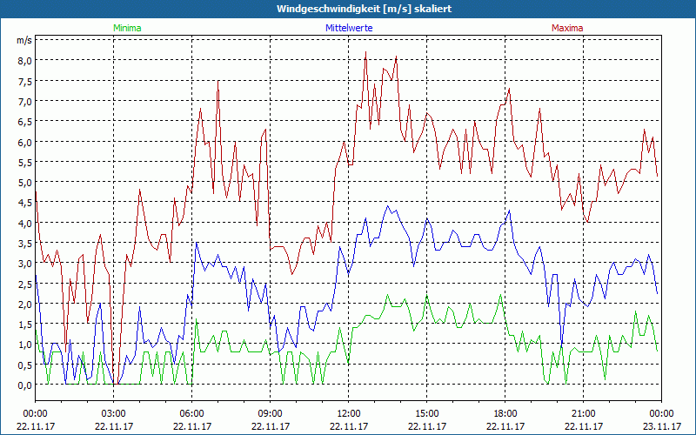Click the m/s unit label on y-axis
The image size is (696, 435).
(24, 40)
